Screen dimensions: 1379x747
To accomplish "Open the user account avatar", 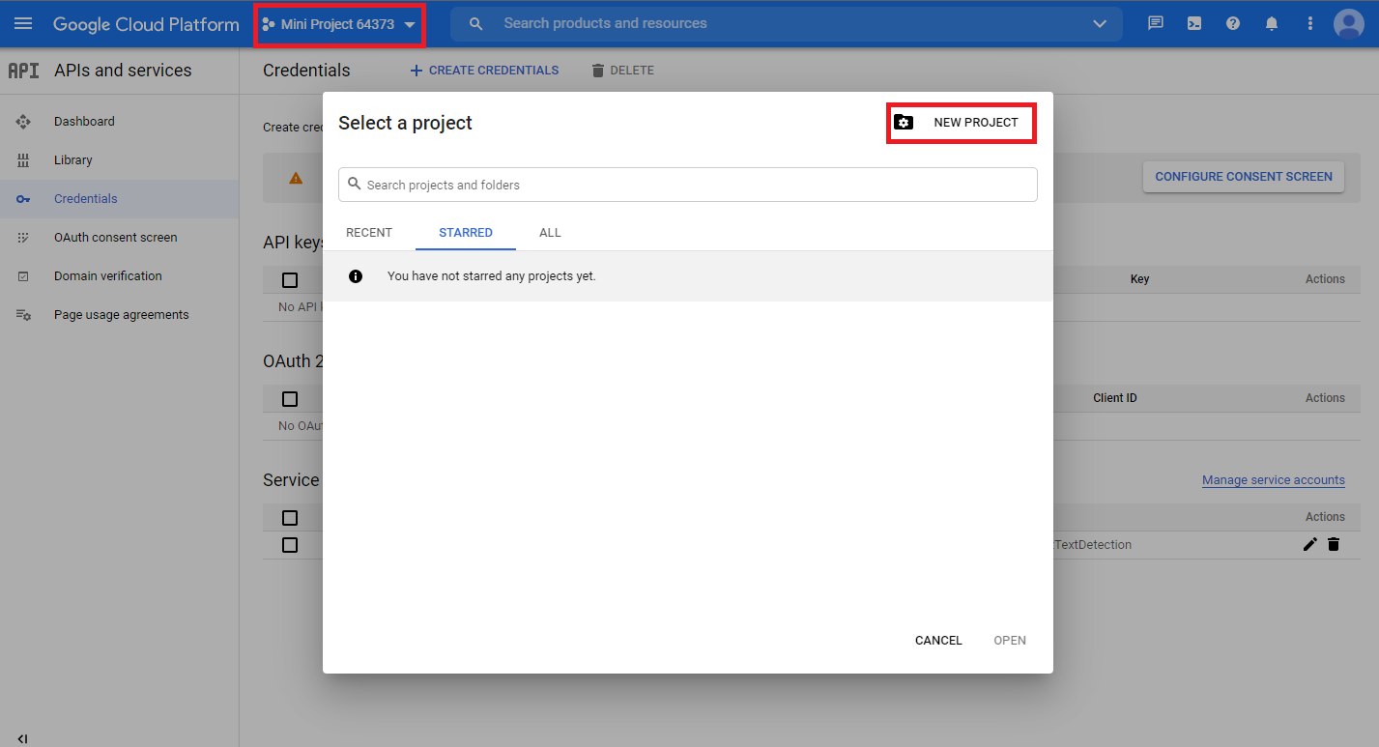I will click(x=1348, y=24).
